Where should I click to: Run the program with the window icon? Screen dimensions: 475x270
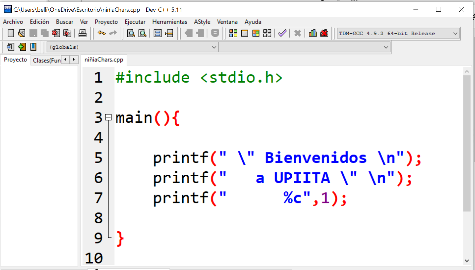[245, 33]
